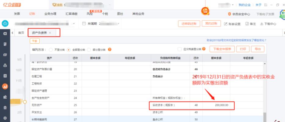Open 会员安全中心 with the shield icon

click(239, 14)
